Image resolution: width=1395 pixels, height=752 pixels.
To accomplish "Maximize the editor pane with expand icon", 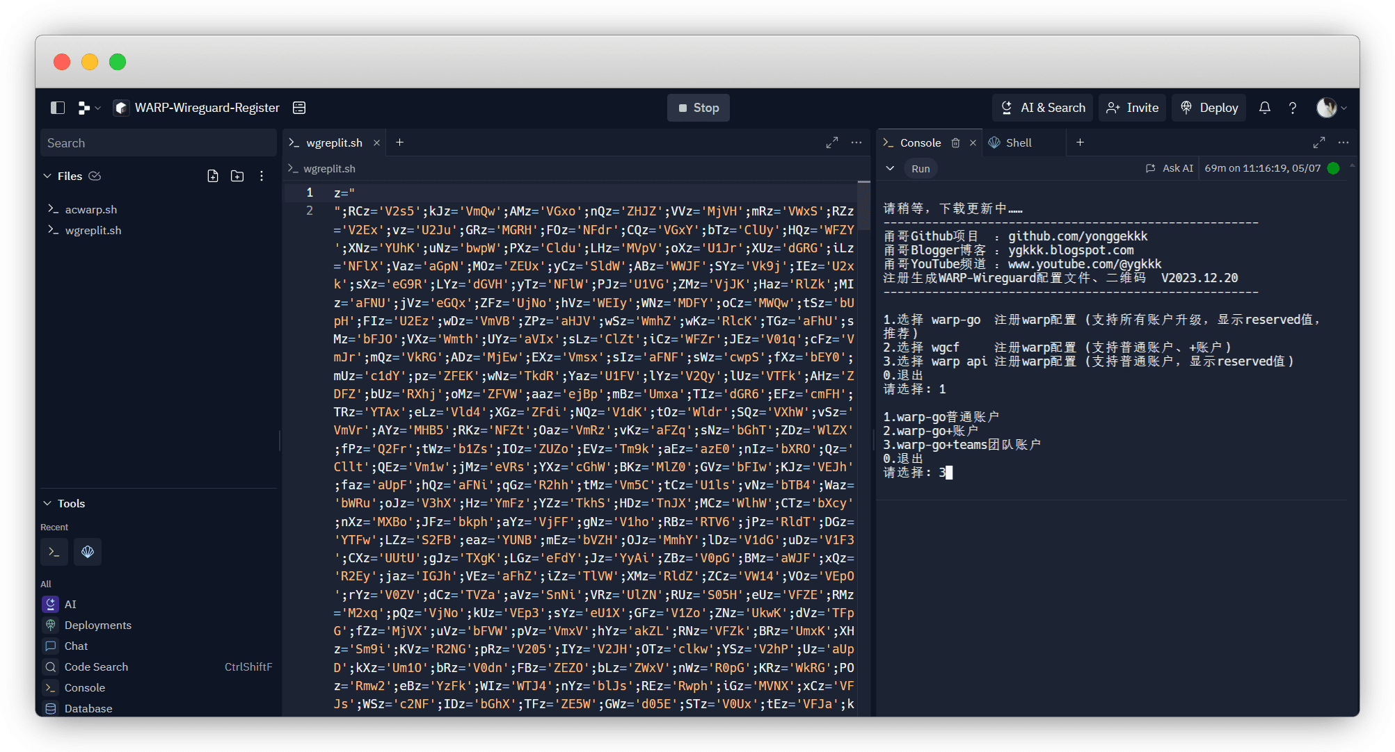I will pyautogui.click(x=831, y=142).
